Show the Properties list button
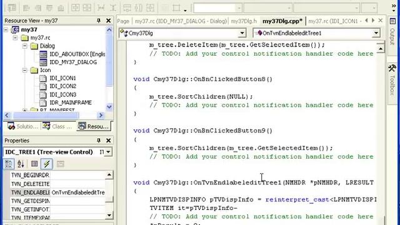 (34, 164)
